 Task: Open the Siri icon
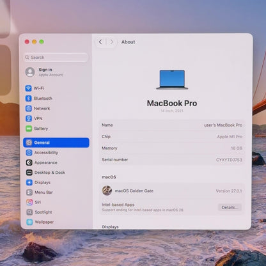[29, 202]
